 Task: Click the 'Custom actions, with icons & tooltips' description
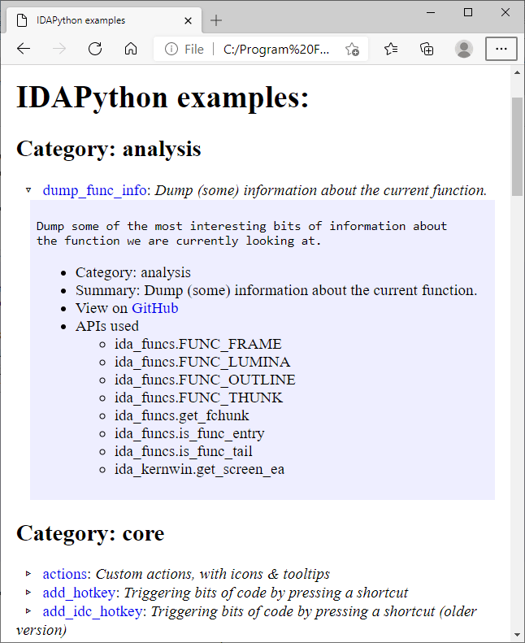[x=213, y=574]
